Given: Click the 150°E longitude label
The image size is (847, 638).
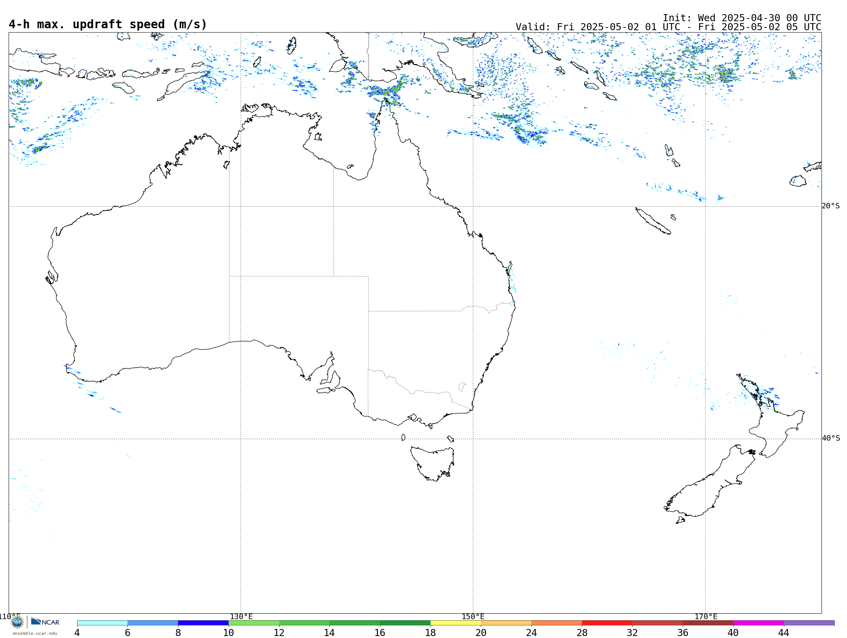Looking at the screenshot, I should coord(473,617).
